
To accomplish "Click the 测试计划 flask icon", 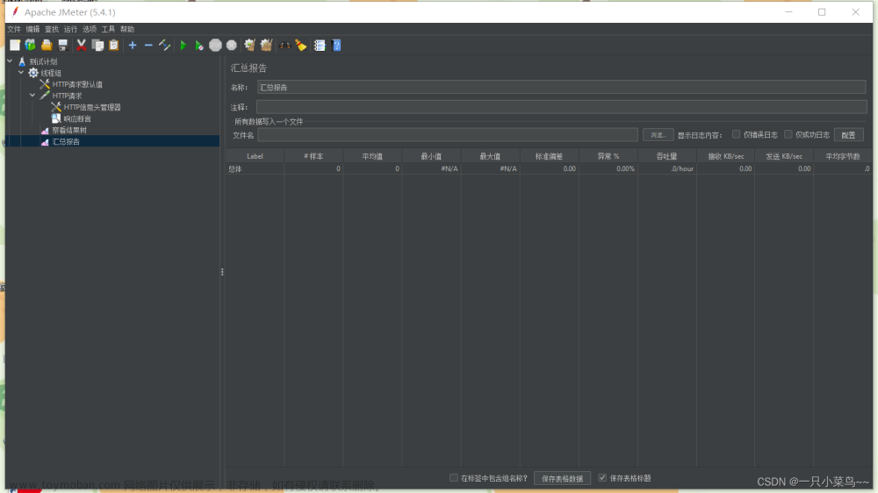I will [22, 61].
